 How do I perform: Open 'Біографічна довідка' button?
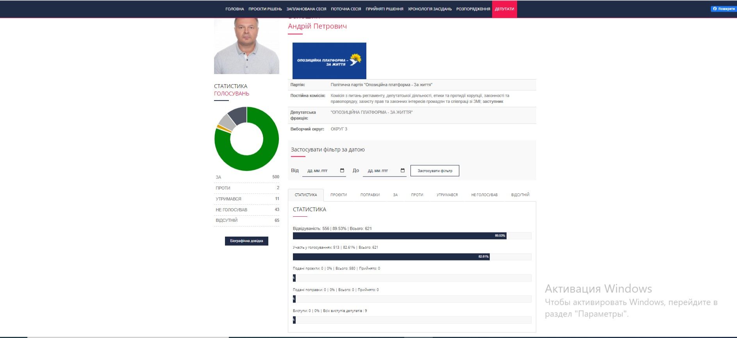246,241
